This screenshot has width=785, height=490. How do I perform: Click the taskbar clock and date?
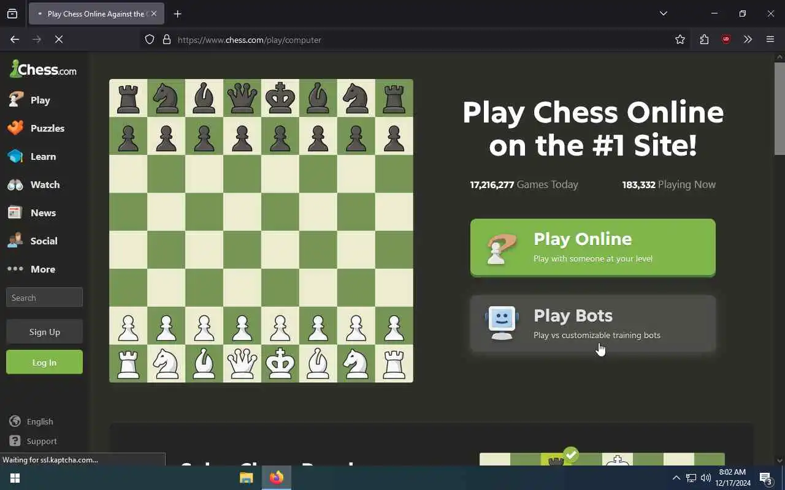point(733,478)
